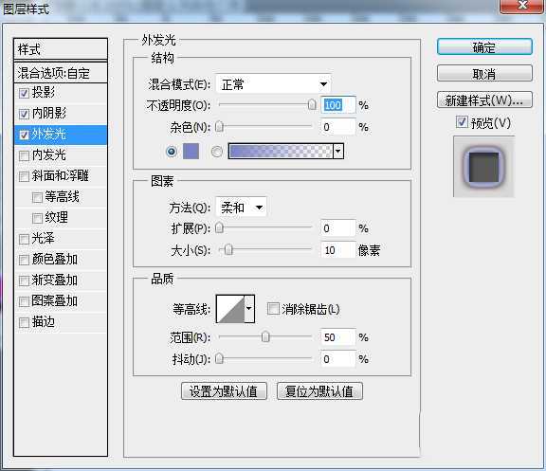Click the 大小 size input field
546x471 pixels.
tap(337, 250)
